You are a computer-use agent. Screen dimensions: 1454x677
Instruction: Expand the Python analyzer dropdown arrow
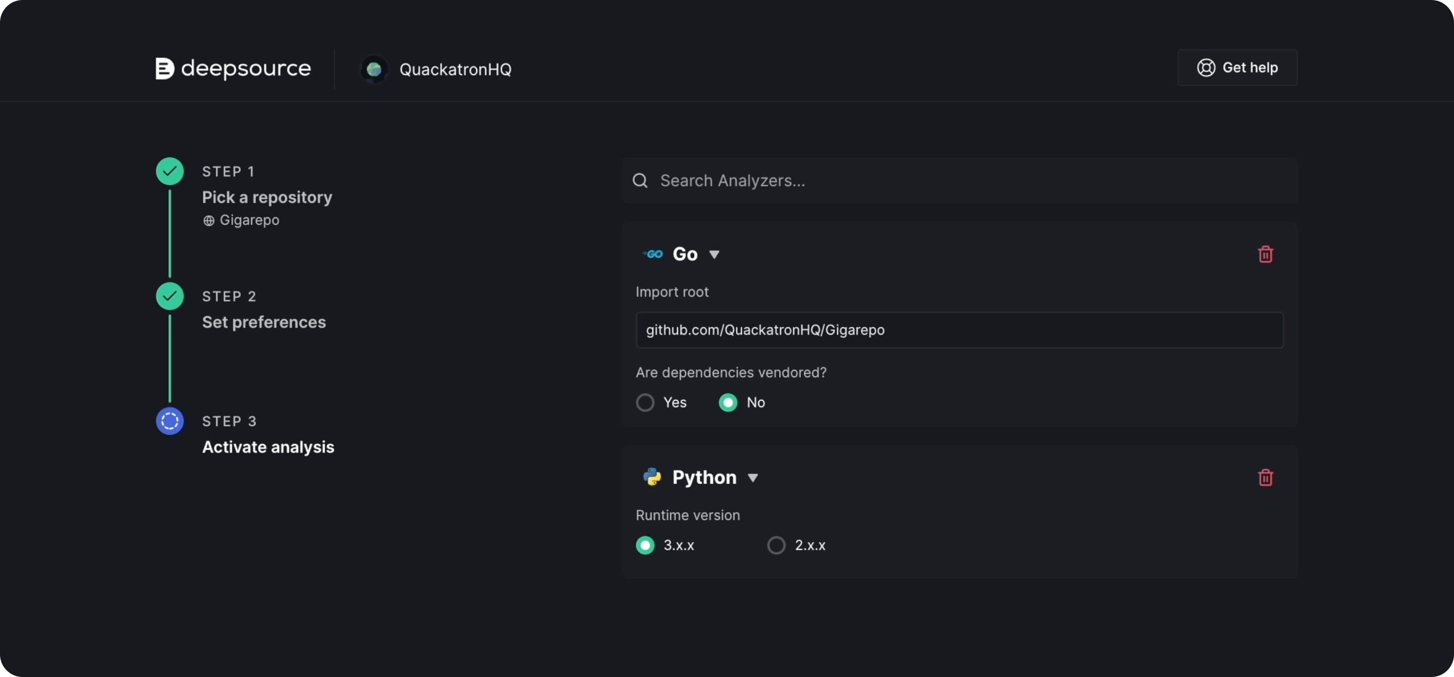click(x=753, y=478)
